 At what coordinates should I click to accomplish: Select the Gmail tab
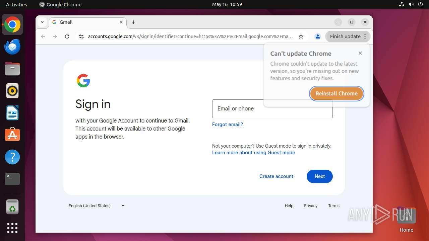tap(88, 22)
